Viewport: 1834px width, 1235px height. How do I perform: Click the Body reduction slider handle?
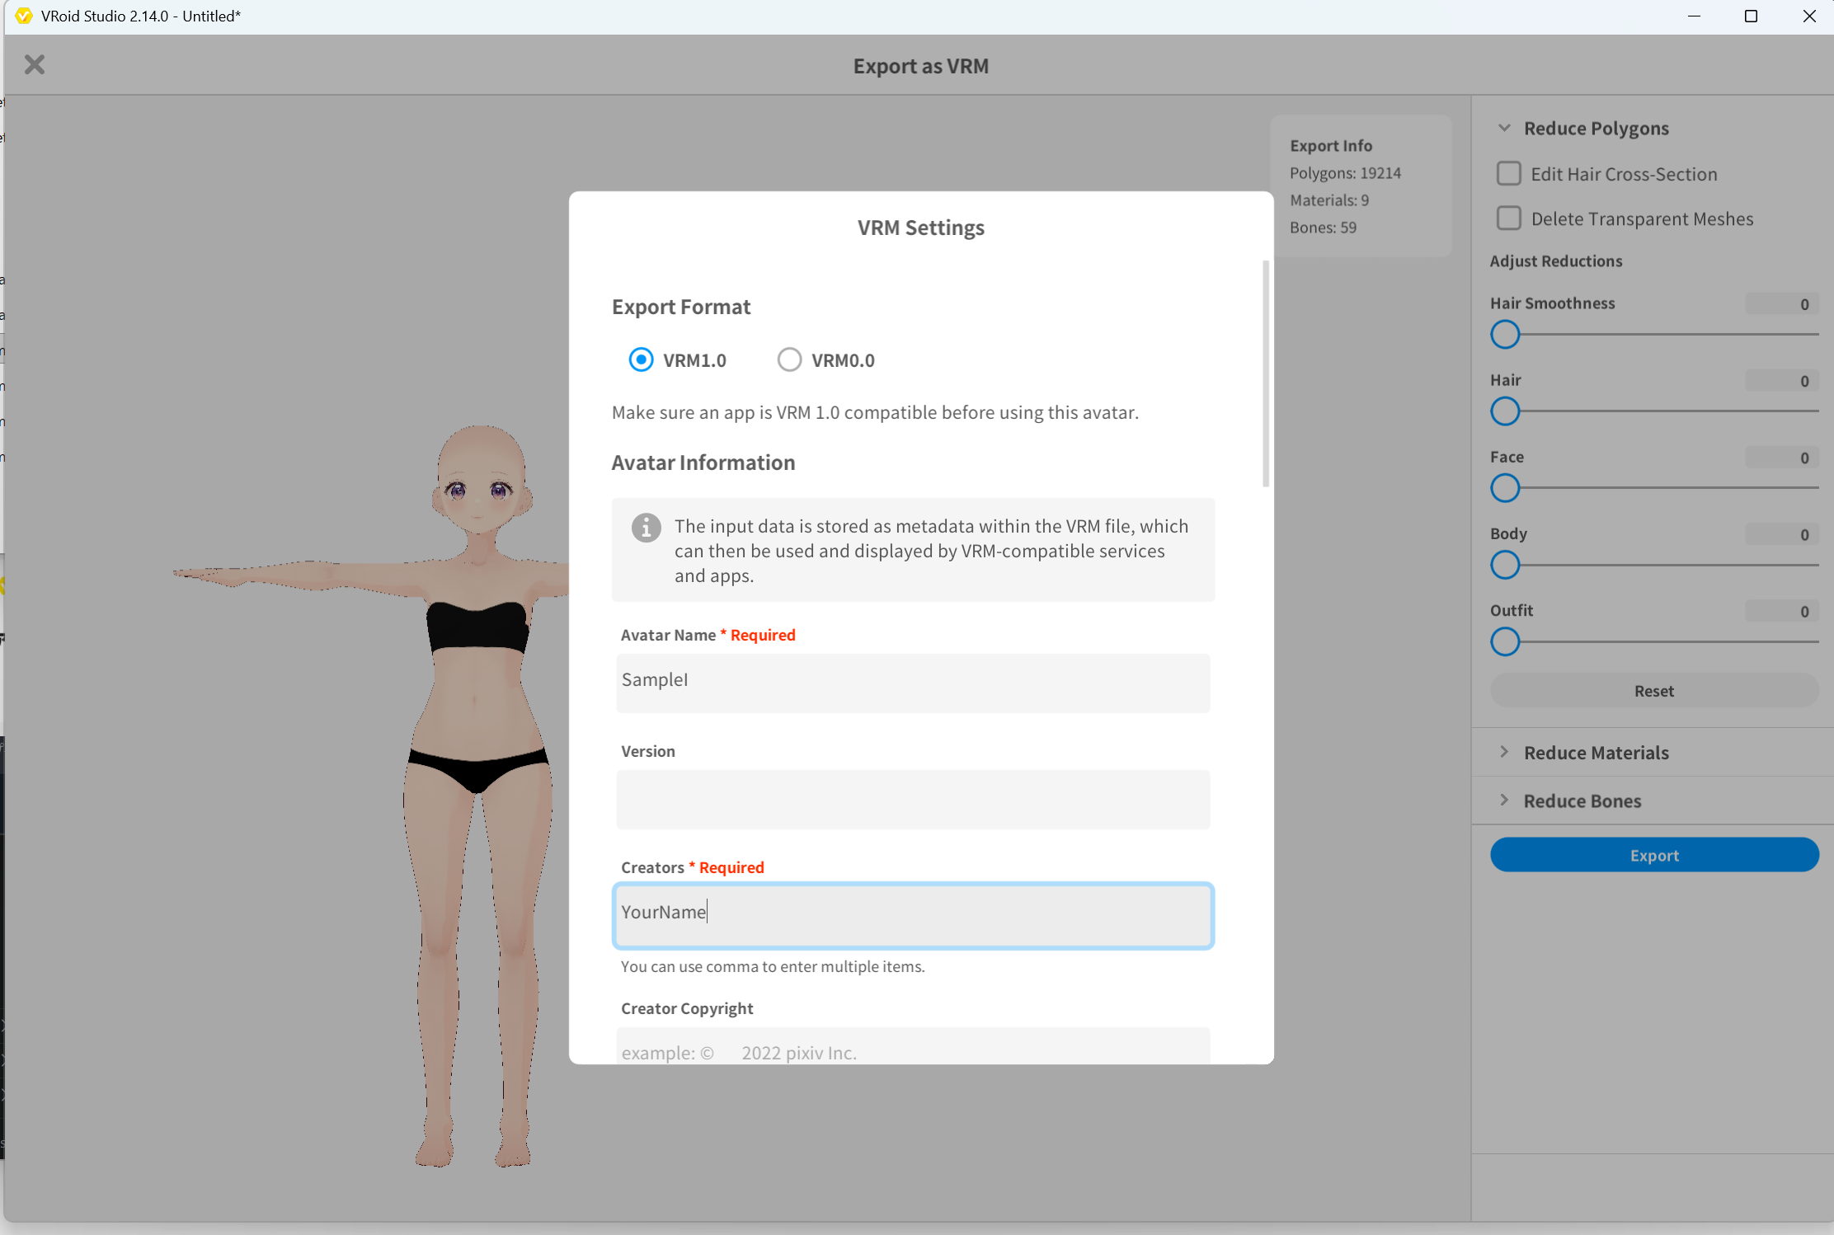[x=1505, y=566]
